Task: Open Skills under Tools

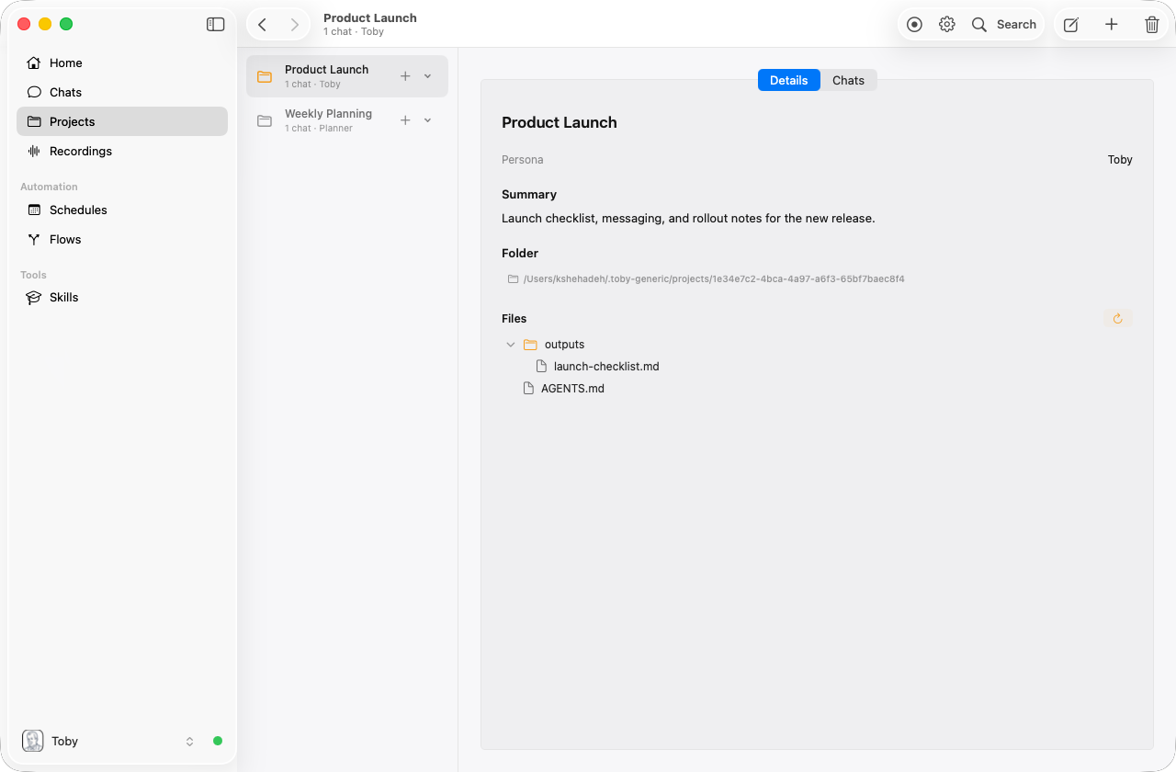Action: (122, 297)
